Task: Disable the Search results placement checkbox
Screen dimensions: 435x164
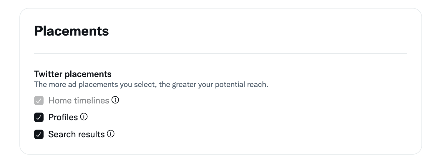Action: [x=39, y=134]
